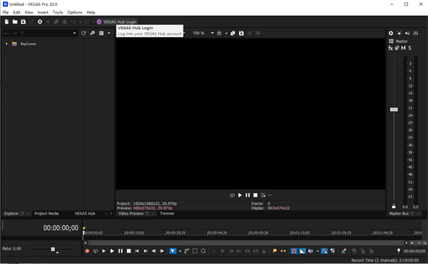Select the Video Preview tab
This screenshot has height=264, width=428.
131,213
